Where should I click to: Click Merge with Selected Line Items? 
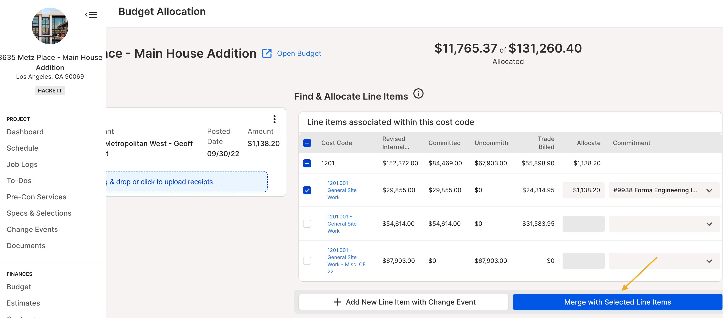(x=617, y=302)
